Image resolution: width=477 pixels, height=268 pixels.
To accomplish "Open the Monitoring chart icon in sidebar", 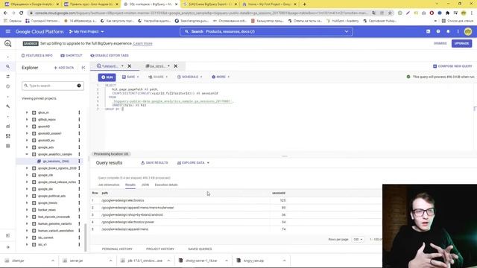I will 8,126.
